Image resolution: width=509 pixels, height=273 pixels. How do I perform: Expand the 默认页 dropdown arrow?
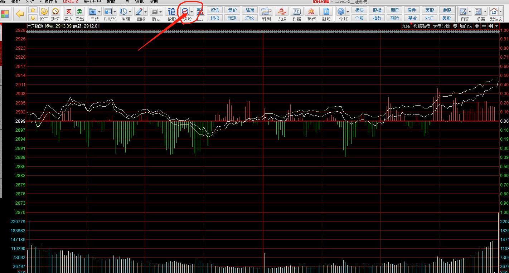(500, 12)
